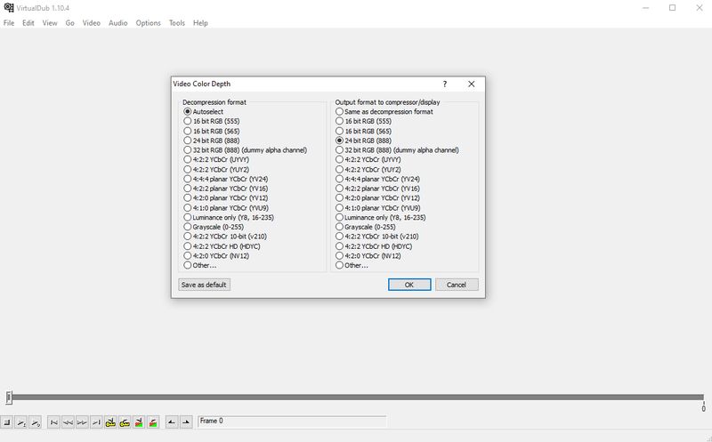
Task: Select Grayscale (0-255) under Decompression format
Action: pyautogui.click(x=188, y=227)
